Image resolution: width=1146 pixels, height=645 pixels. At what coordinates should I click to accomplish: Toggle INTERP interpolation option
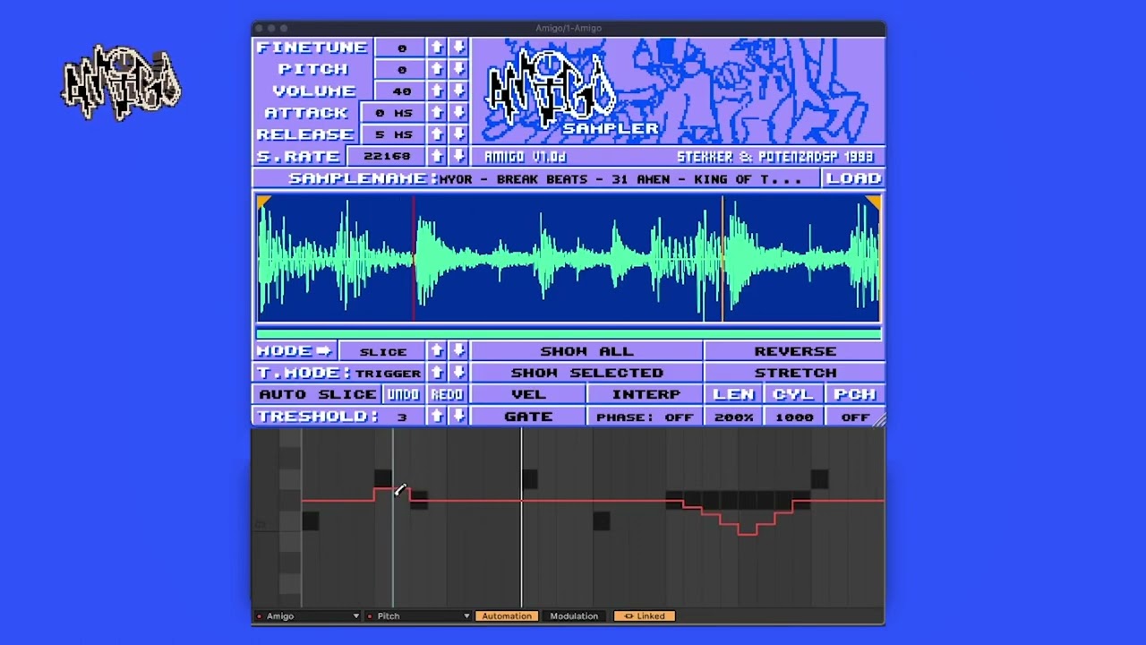tap(646, 394)
